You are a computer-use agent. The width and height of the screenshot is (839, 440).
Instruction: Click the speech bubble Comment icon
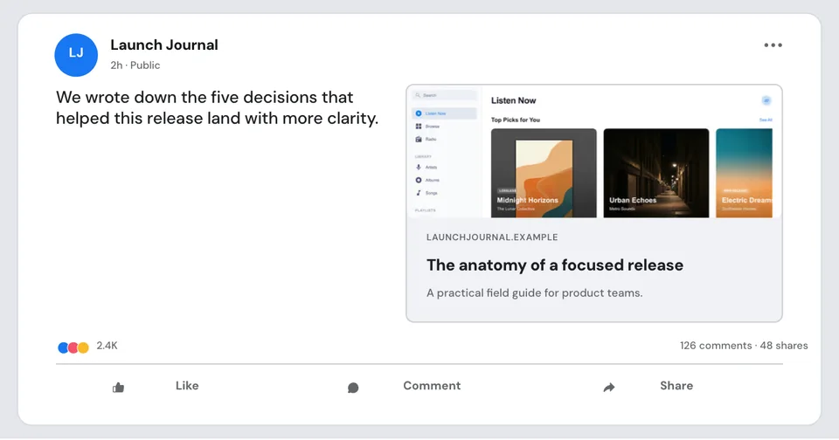(x=353, y=388)
